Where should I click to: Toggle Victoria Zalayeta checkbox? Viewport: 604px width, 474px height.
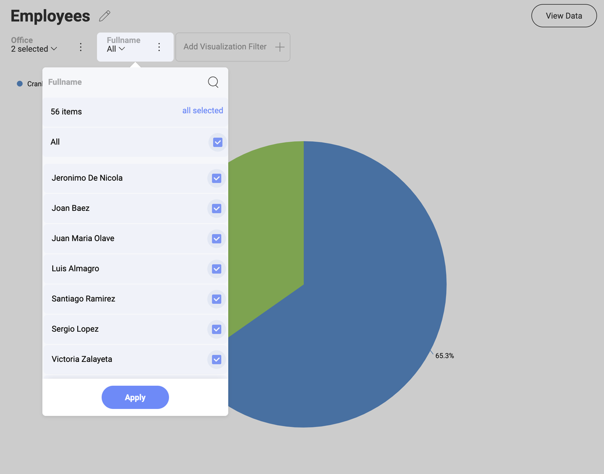click(x=217, y=360)
